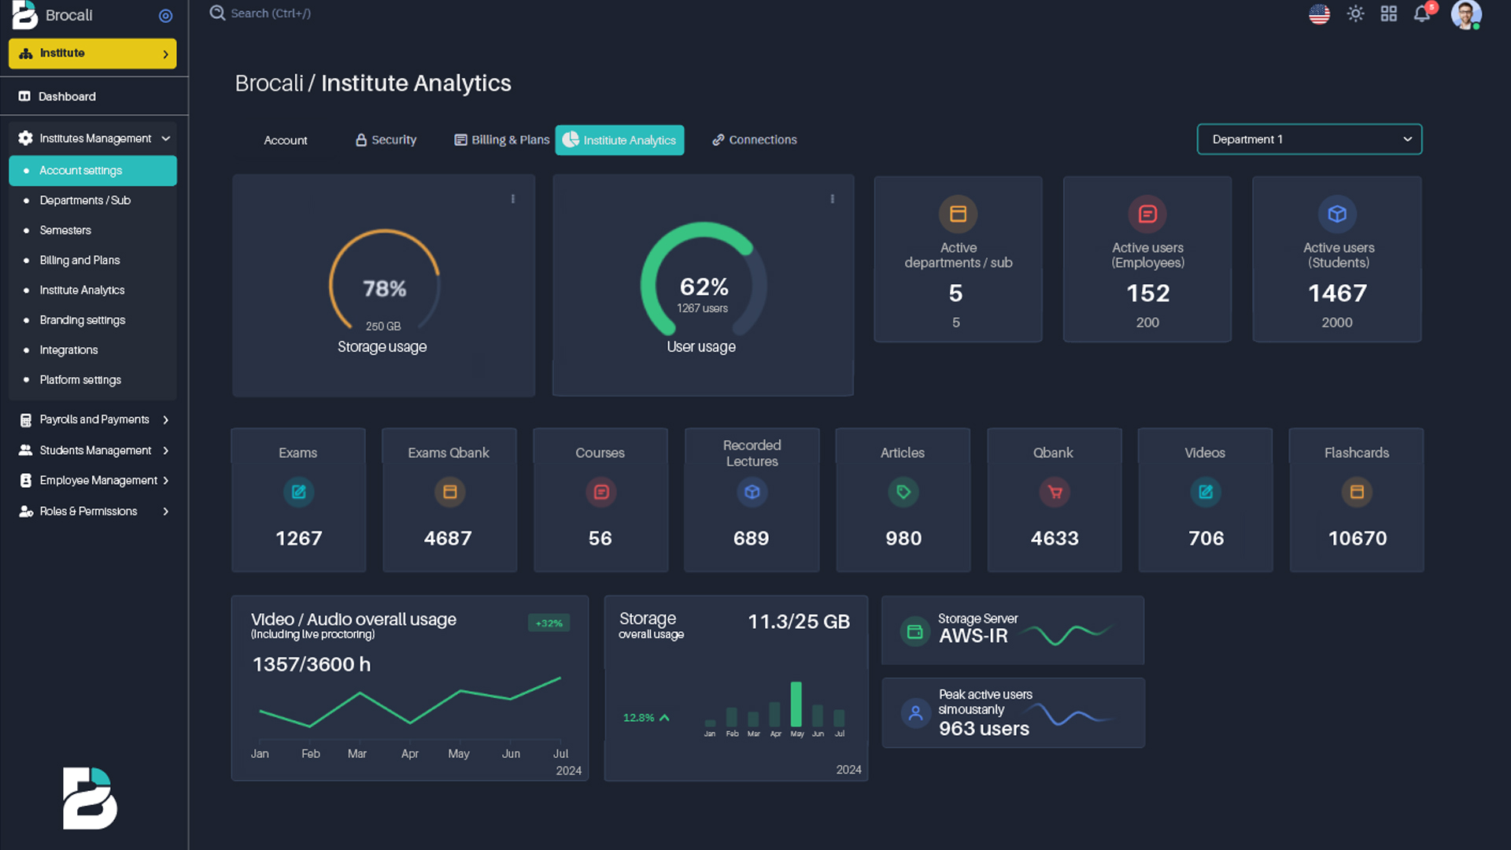Switch to the Connections tab
Screen dimensions: 1511x850
click(755, 140)
